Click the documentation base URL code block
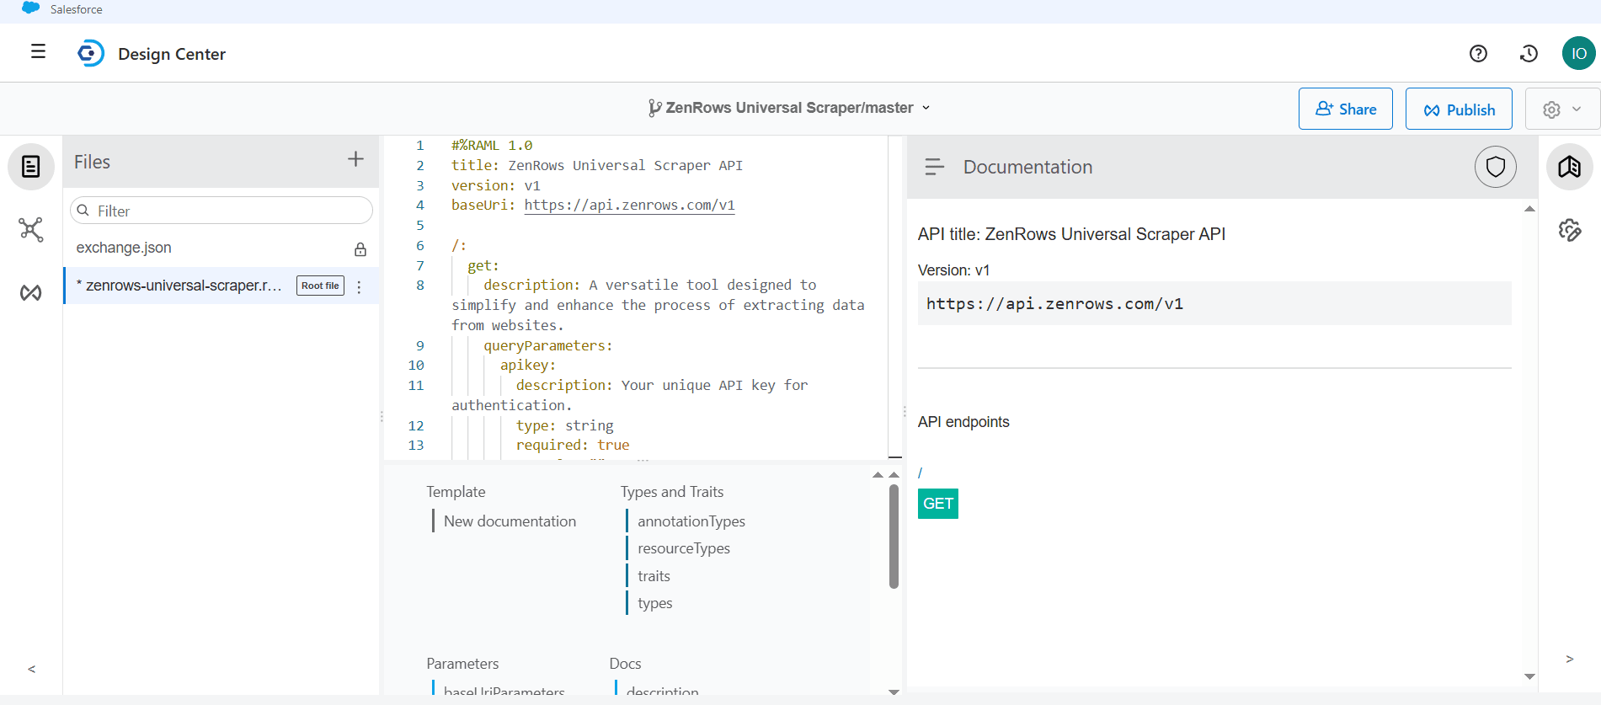This screenshot has width=1601, height=705. 1214,303
